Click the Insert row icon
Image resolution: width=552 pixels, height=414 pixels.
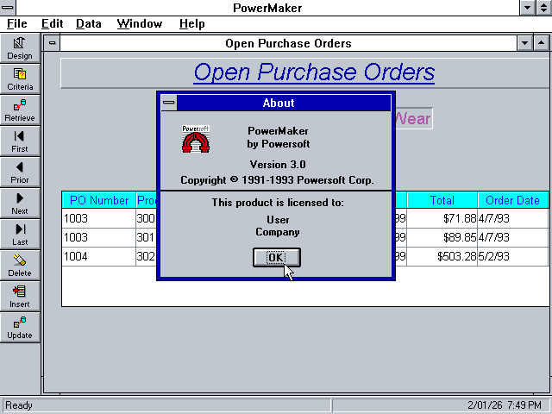20,296
